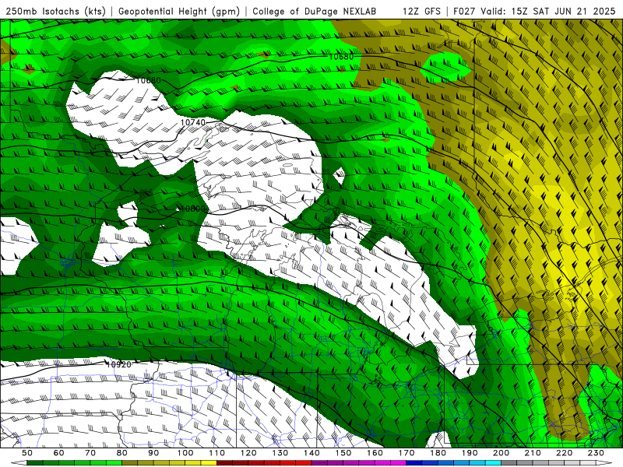Click the dark gray swatch just after 200
The width and height of the screenshot is (623, 467).
(x=509, y=463)
